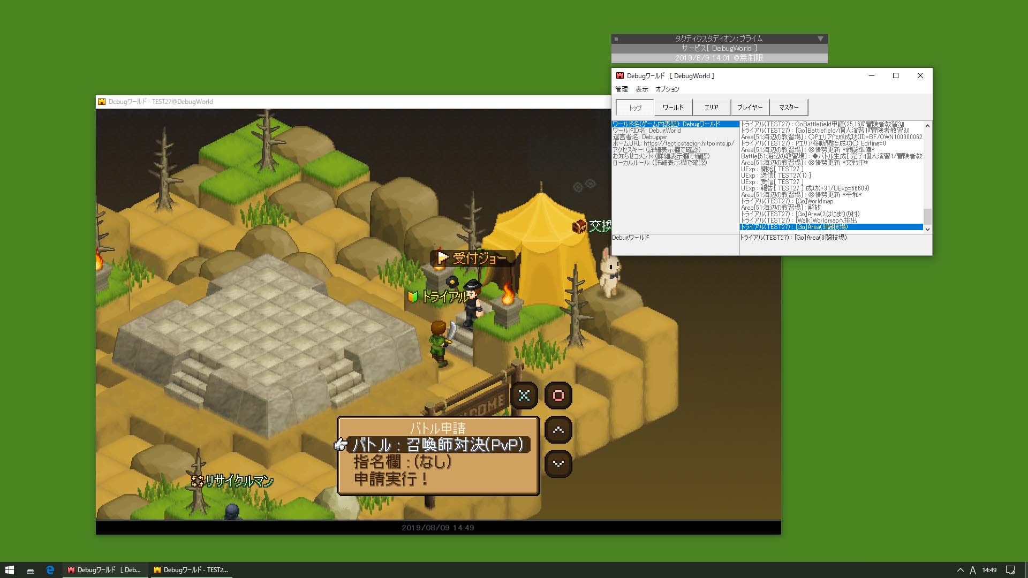Image resolution: width=1028 pixels, height=578 pixels.
Task: Click the log list scroll-down arrow
Action: (x=927, y=229)
